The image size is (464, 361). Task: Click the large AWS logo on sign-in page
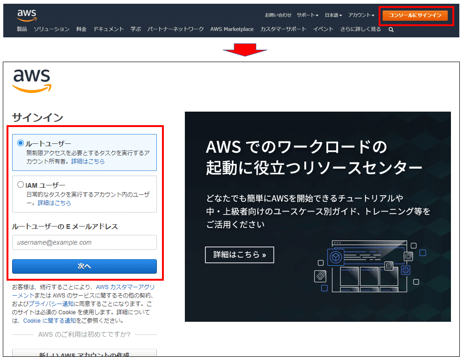click(32, 80)
